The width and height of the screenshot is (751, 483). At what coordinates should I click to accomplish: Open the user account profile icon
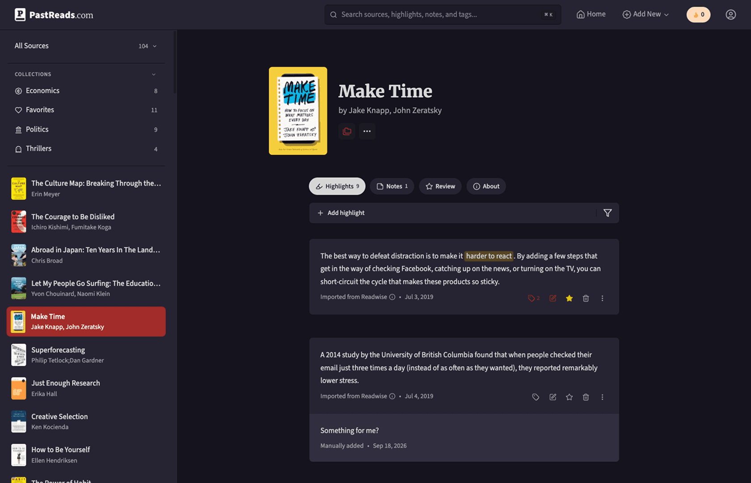[730, 15]
